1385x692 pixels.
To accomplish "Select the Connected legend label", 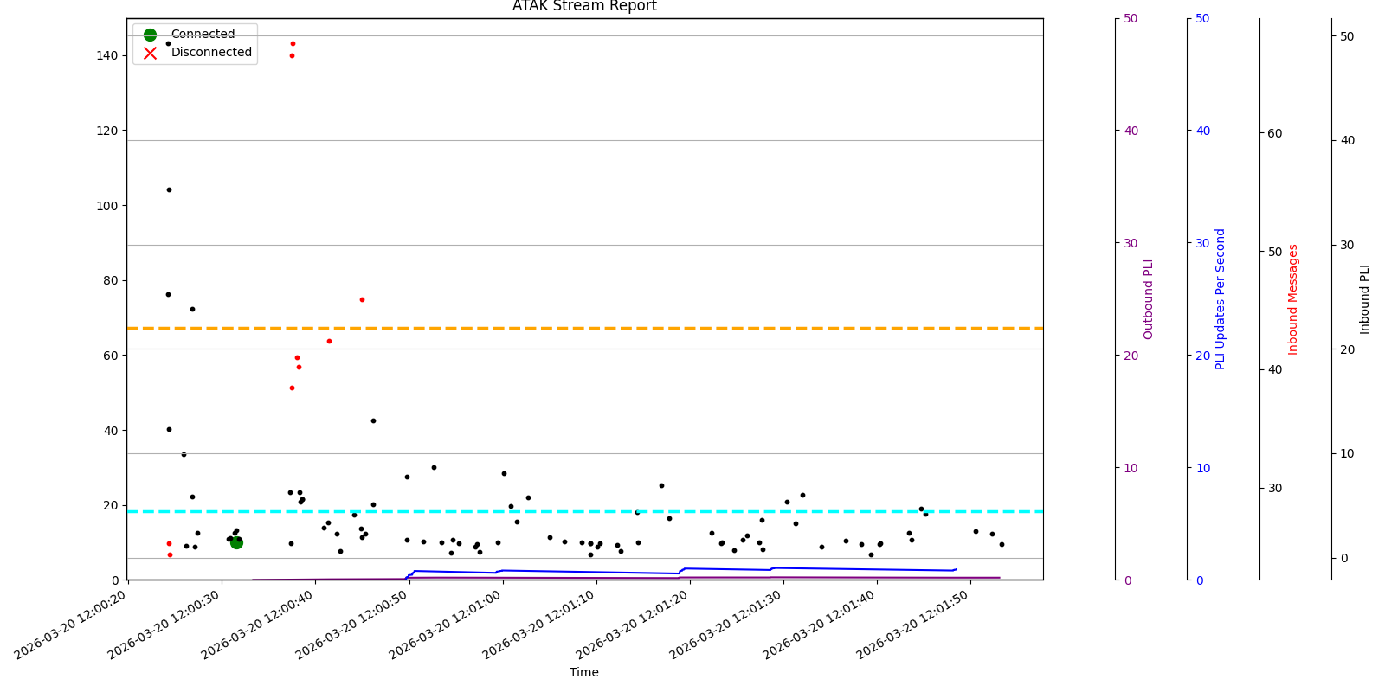I will click(x=203, y=35).
